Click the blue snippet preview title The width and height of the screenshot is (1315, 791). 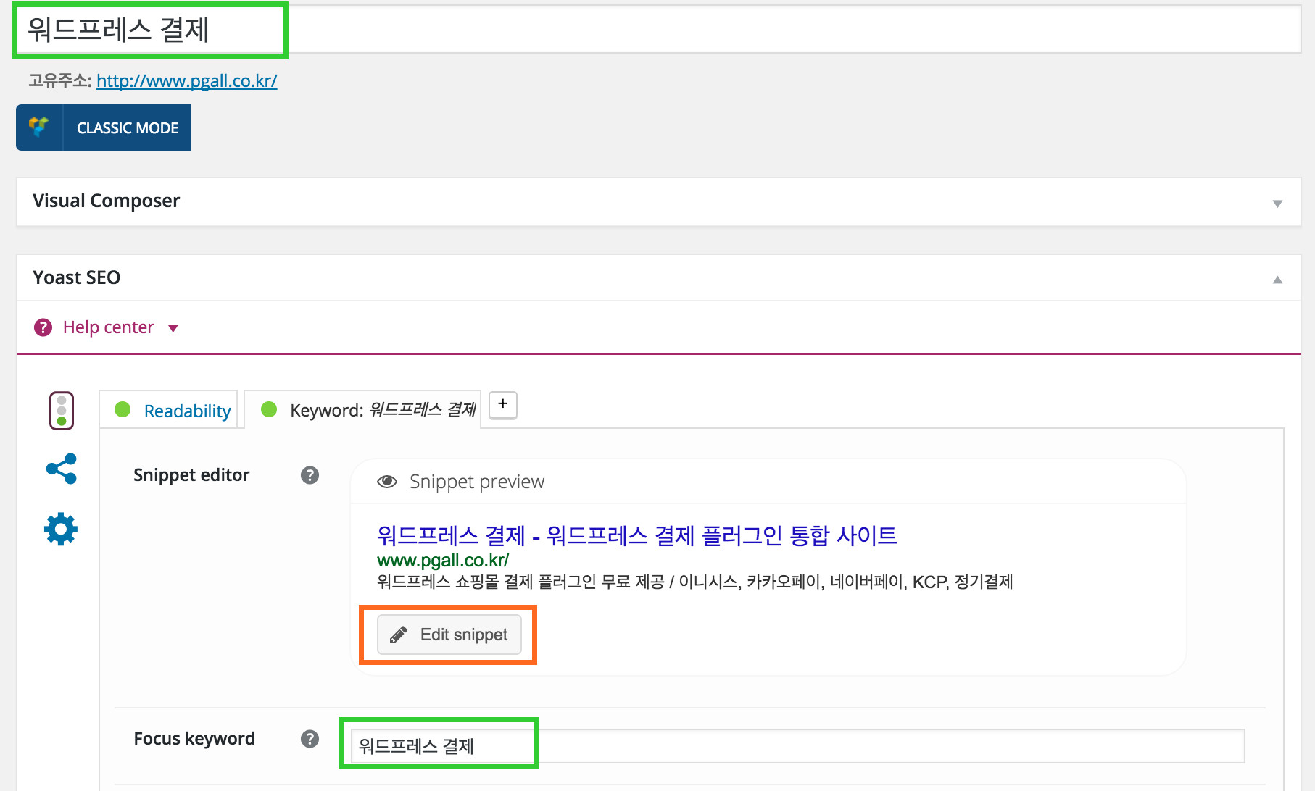pyautogui.click(x=637, y=535)
